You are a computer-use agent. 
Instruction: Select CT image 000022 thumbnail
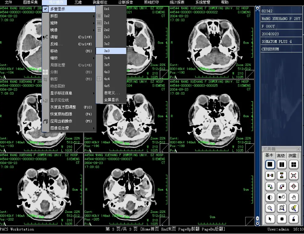(x=212, y=43)
